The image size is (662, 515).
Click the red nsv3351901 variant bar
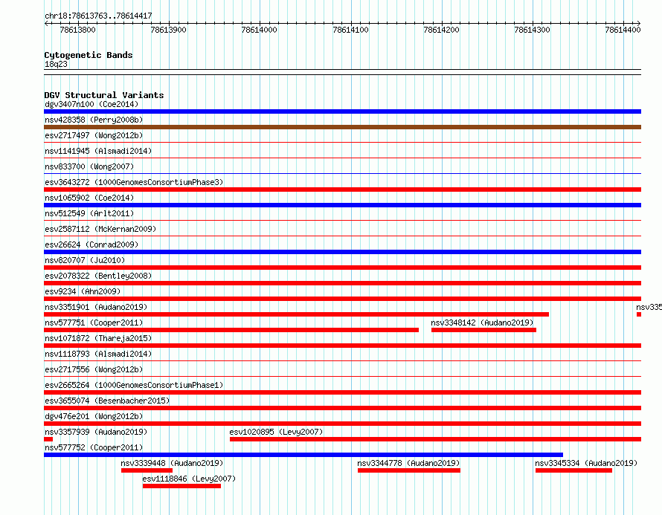click(x=296, y=314)
